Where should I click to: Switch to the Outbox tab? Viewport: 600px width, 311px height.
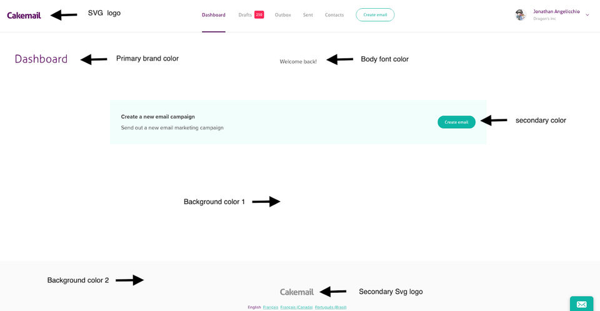pyautogui.click(x=283, y=15)
